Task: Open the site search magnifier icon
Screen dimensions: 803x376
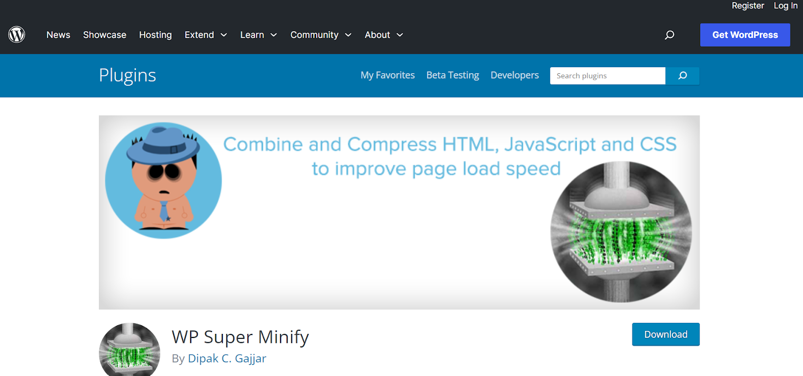Action: click(670, 35)
